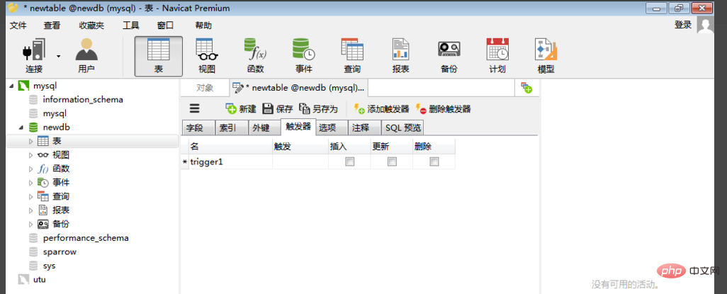Open the 查询 query toolbar button

point(352,57)
